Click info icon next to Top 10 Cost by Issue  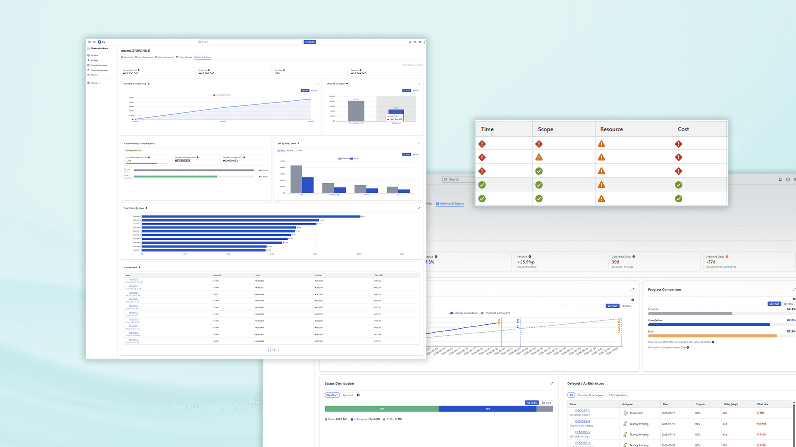[x=146, y=208]
